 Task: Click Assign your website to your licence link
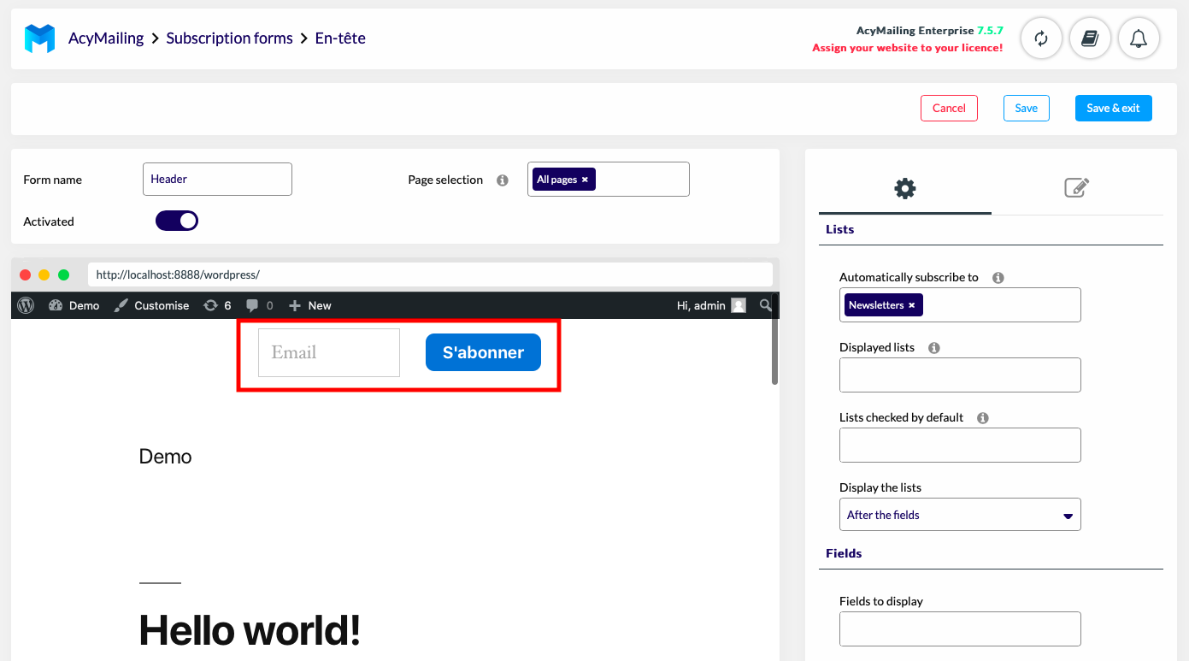[907, 48]
